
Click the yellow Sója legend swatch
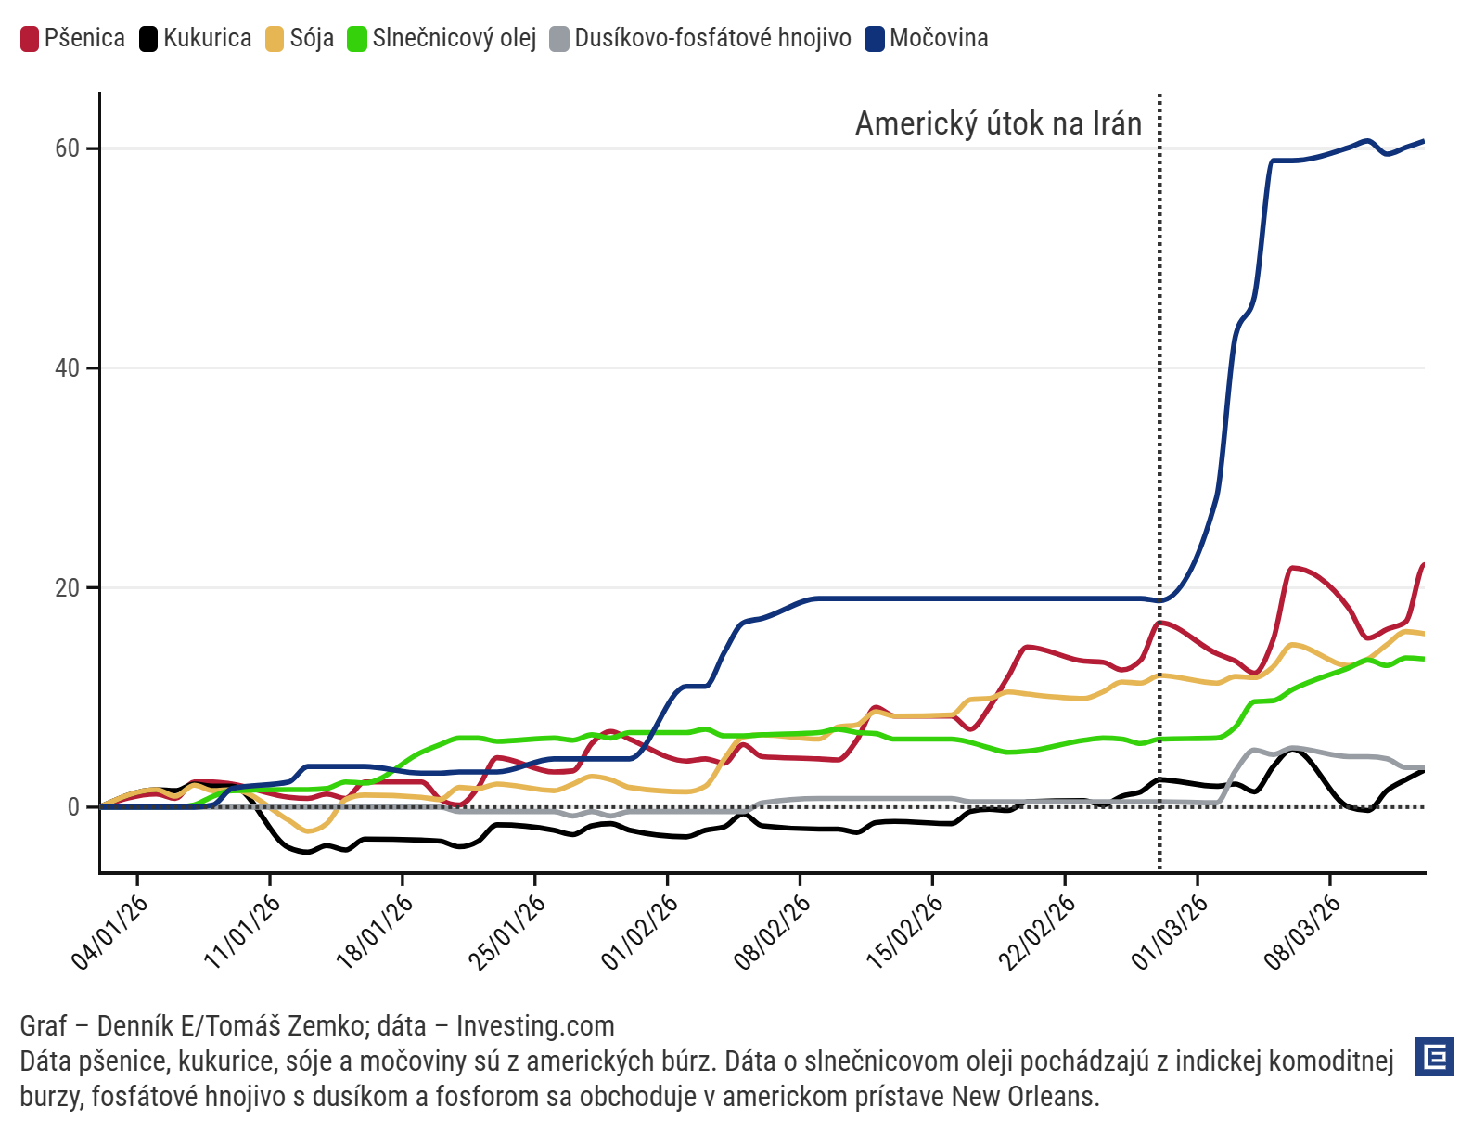tap(275, 39)
